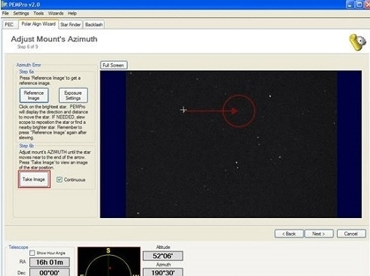Open the Tools menu
The width and height of the screenshot is (370, 276).
(38, 14)
